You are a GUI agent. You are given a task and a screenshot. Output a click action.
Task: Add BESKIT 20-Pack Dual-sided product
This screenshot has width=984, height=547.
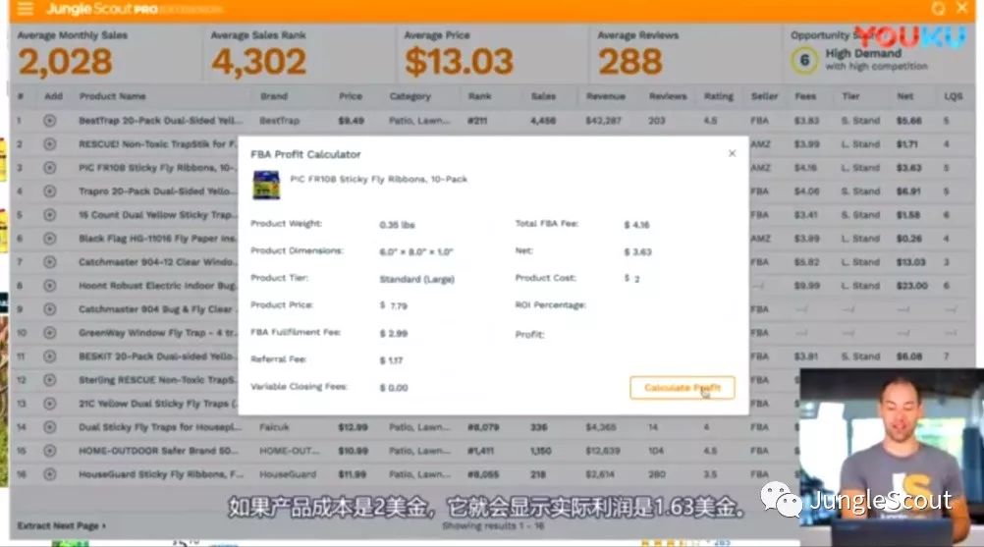pyautogui.click(x=49, y=356)
